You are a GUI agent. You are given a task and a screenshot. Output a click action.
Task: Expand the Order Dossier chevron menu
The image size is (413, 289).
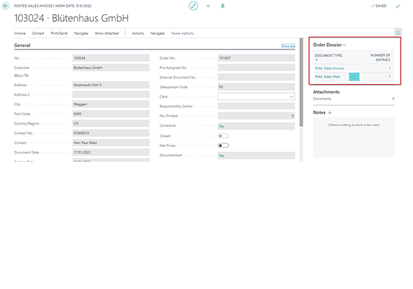(344, 45)
